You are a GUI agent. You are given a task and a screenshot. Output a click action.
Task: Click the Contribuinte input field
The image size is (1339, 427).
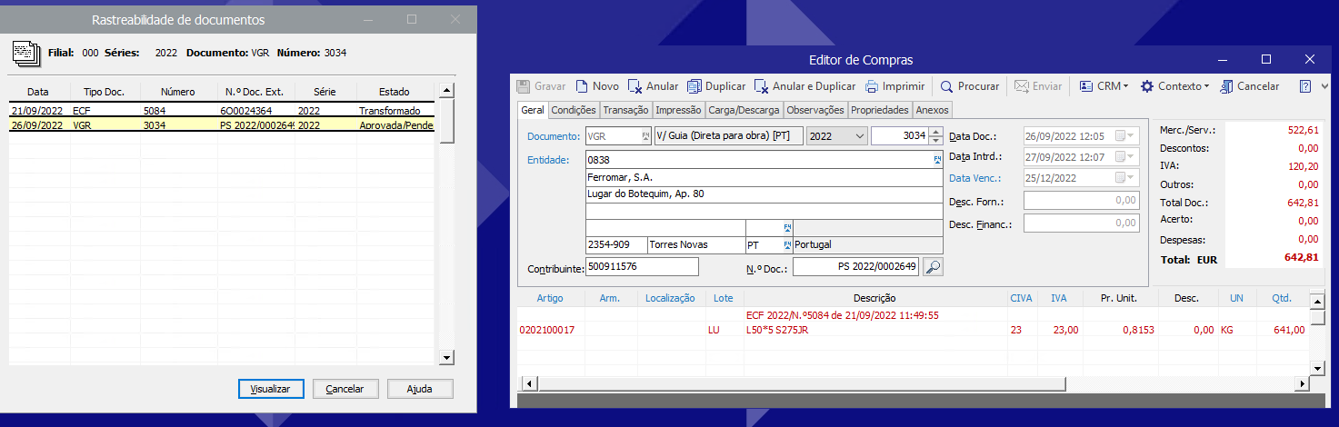coord(642,267)
